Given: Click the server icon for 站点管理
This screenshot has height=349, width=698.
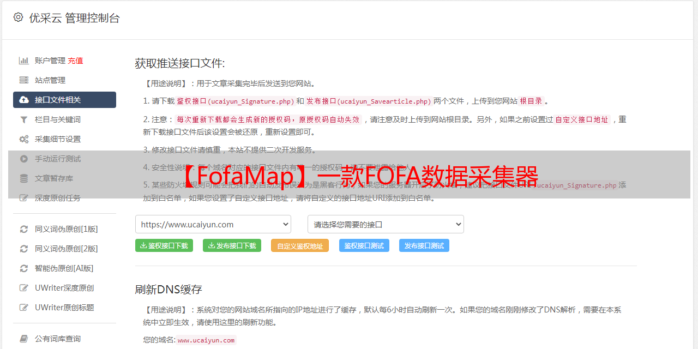Looking at the screenshot, I should tap(23, 80).
